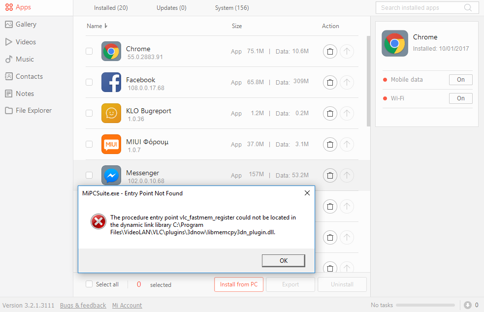This screenshot has width=484, height=312.
Task: Click the Search installed apps field
Action: tap(427, 8)
